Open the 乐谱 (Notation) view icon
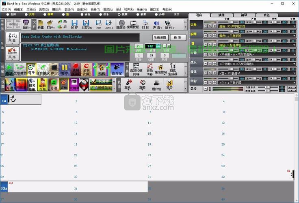This screenshot has width=299, height=203. tap(10, 84)
